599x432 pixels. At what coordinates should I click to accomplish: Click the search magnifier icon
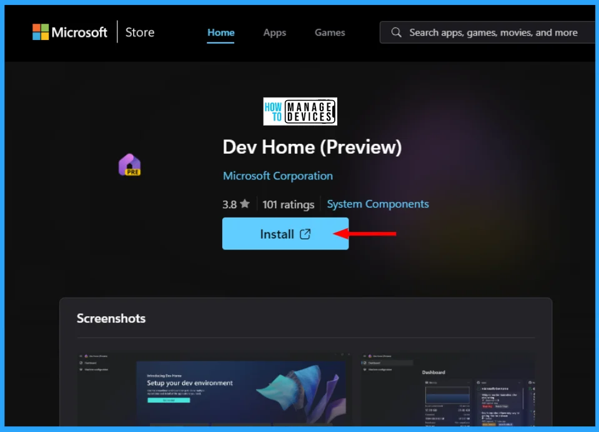(x=396, y=33)
